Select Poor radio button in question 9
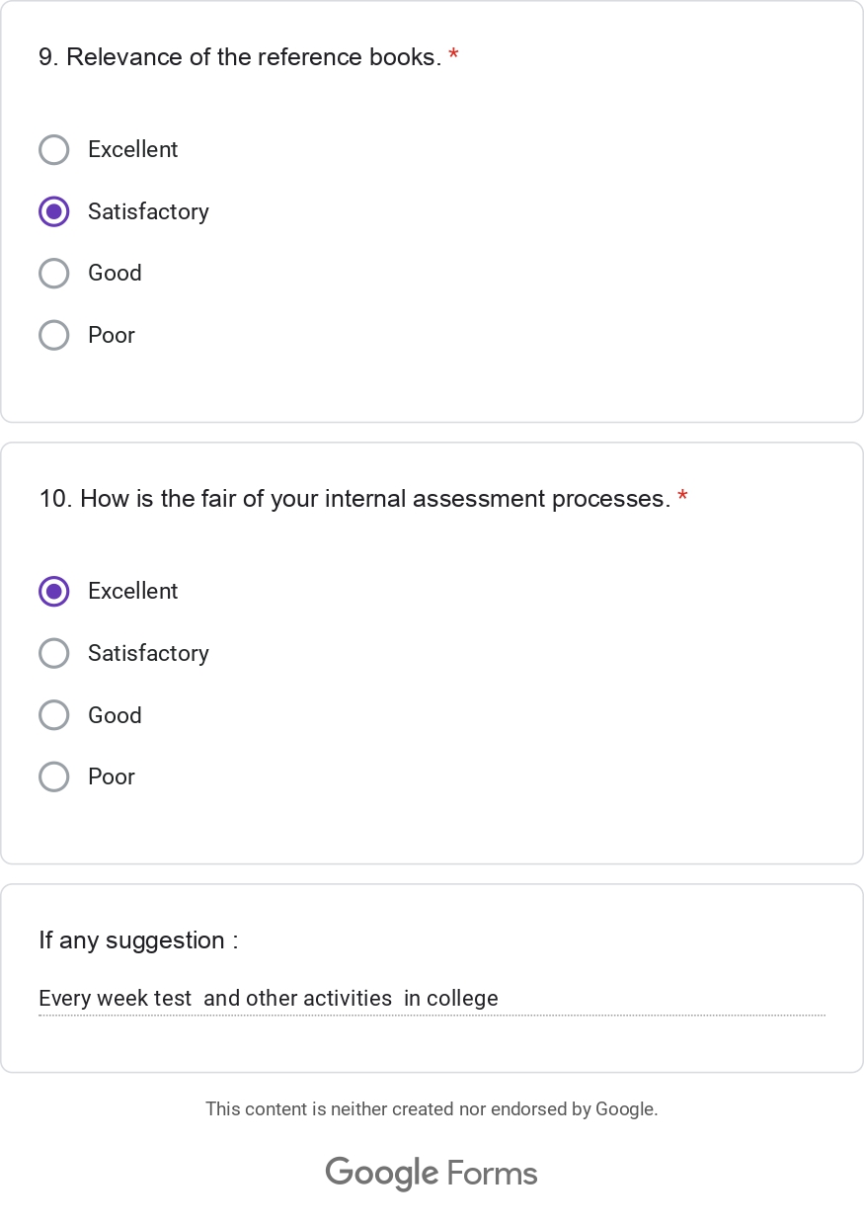 pyautogui.click(x=53, y=336)
